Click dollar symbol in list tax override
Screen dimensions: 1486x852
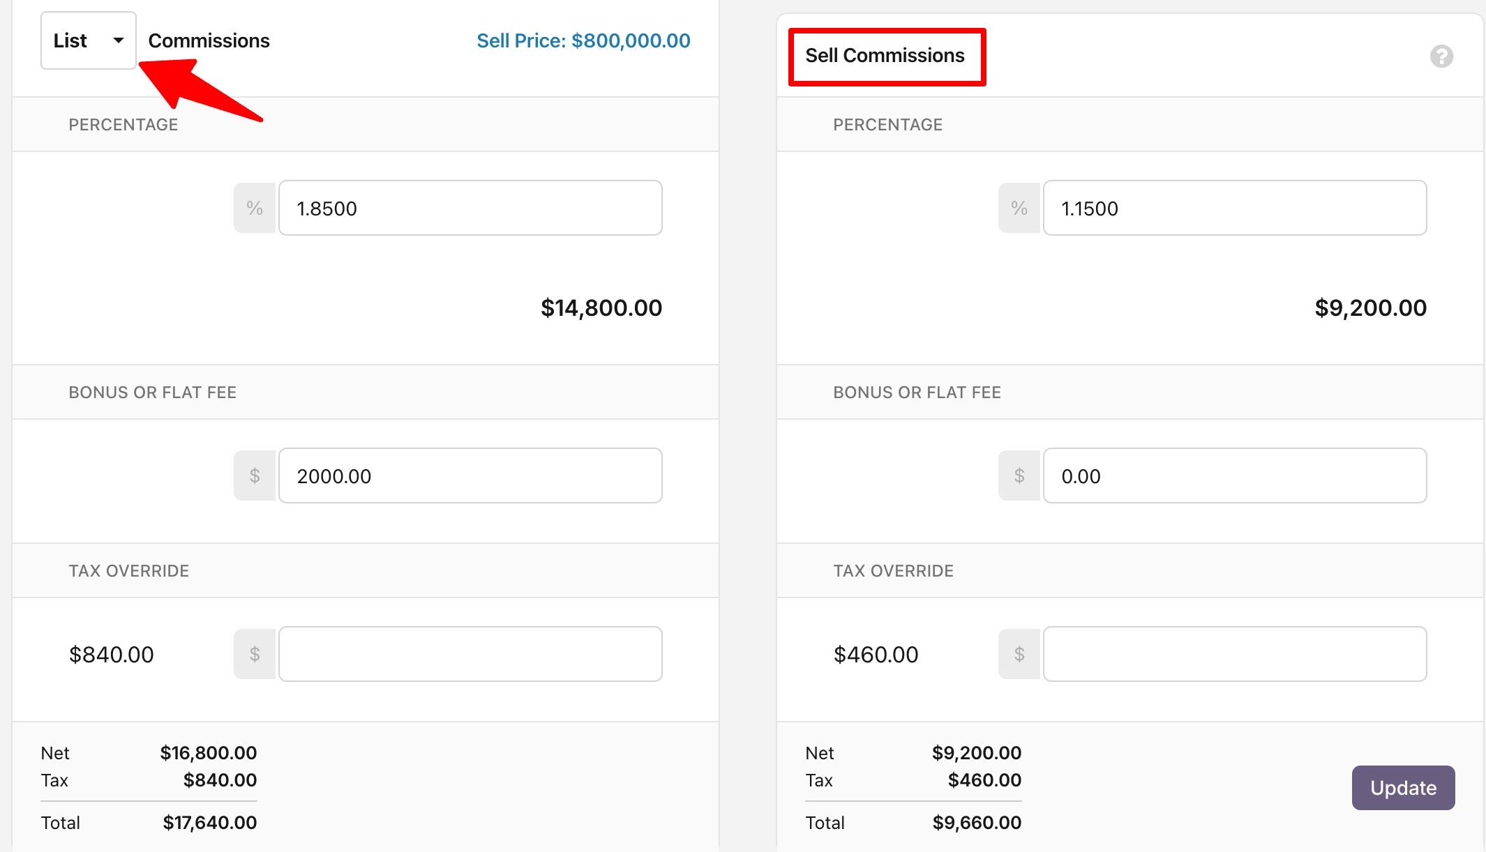255,654
